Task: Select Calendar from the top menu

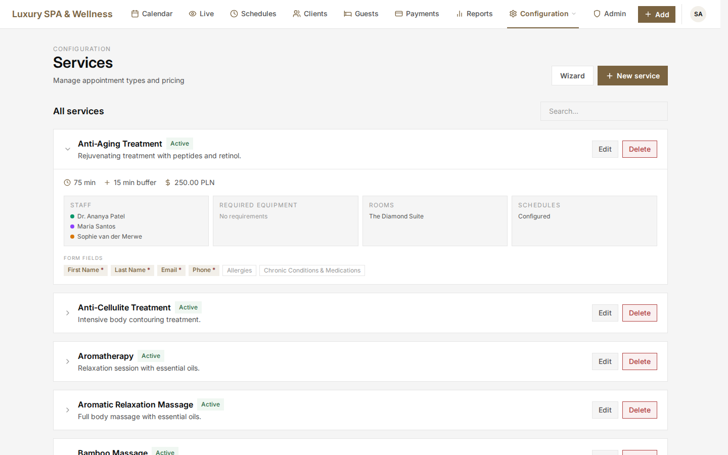Action: click(x=152, y=14)
